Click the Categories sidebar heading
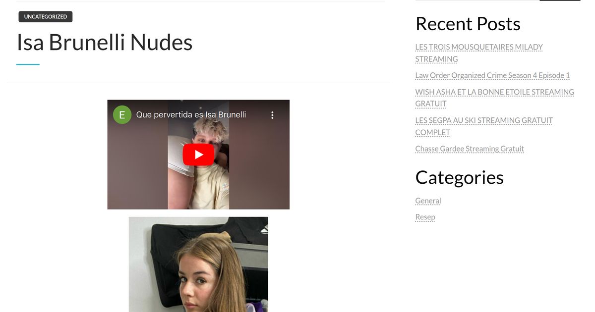595x312 pixels. click(x=459, y=177)
